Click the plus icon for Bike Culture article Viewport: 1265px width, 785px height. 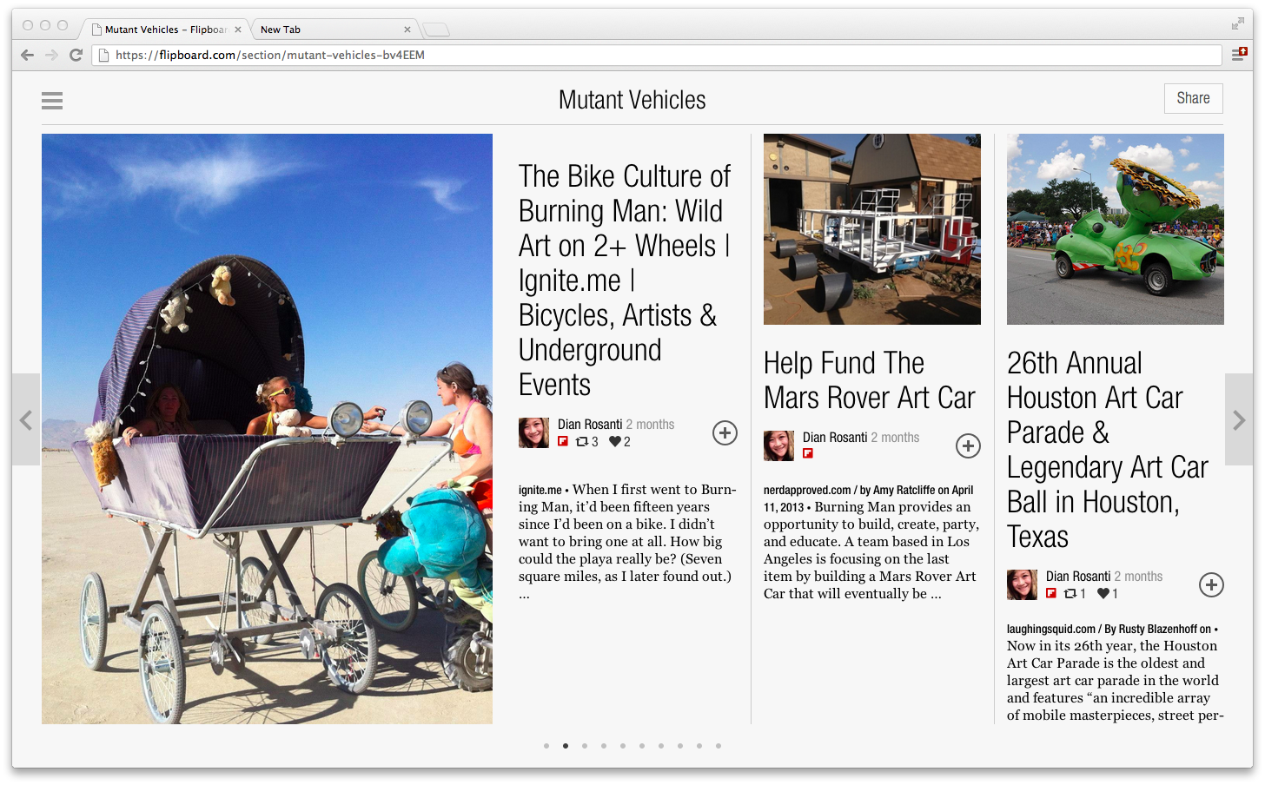coord(725,432)
